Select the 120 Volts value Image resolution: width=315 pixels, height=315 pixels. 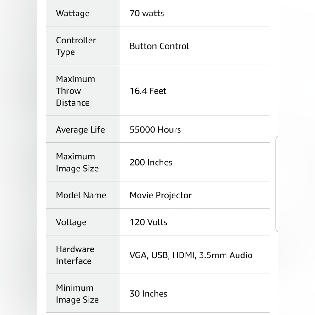(148, 222)
